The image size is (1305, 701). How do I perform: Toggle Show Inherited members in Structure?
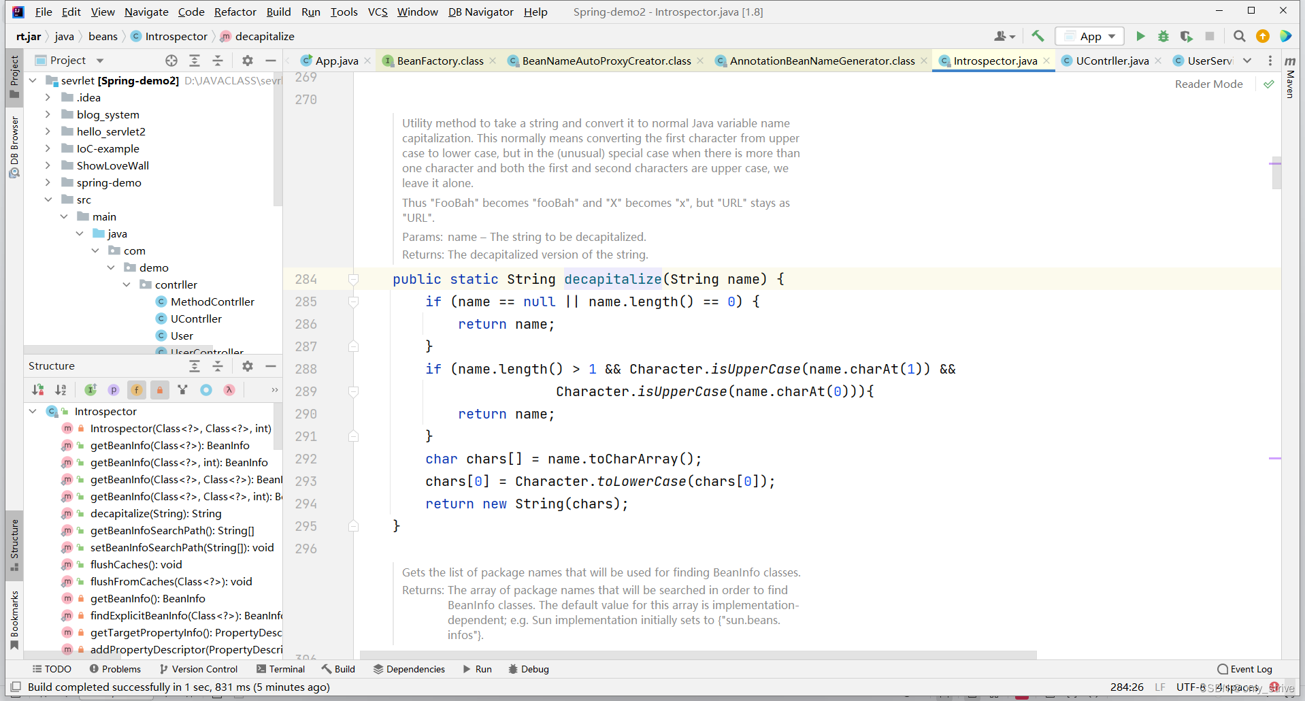(90, 390)
